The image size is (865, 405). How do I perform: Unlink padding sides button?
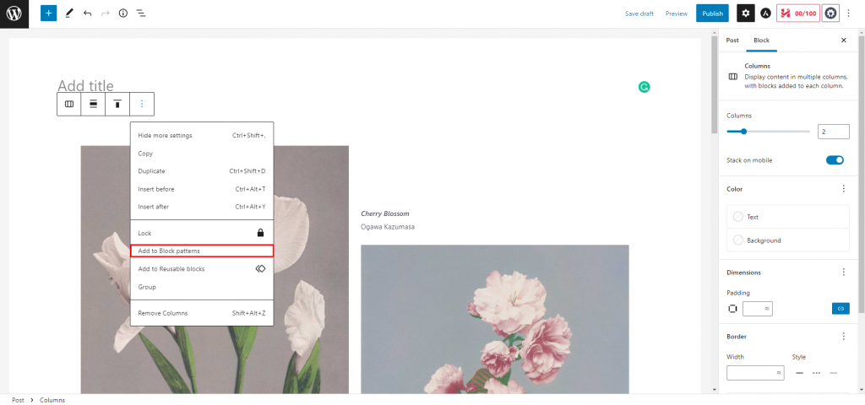coord(841,309)
